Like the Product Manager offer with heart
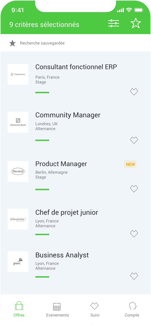The width and height of the screenshot is (151, 327). [134, 189]
